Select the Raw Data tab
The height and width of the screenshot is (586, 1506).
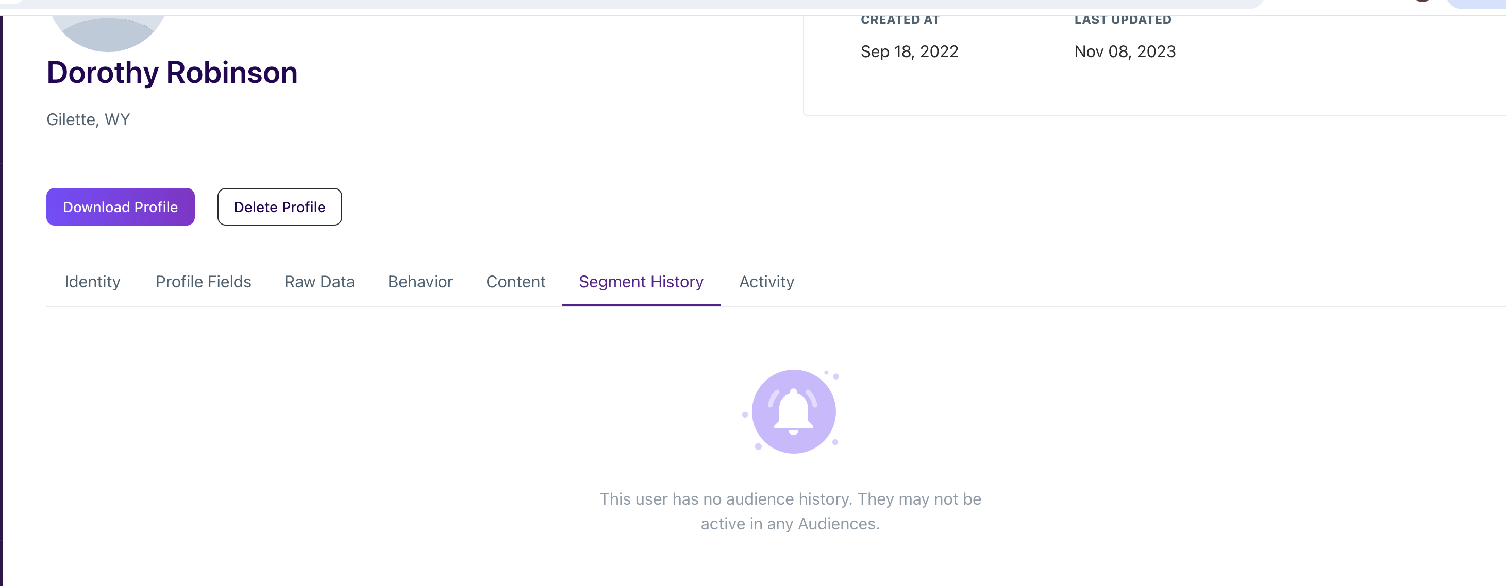click(x=320, y=282)
